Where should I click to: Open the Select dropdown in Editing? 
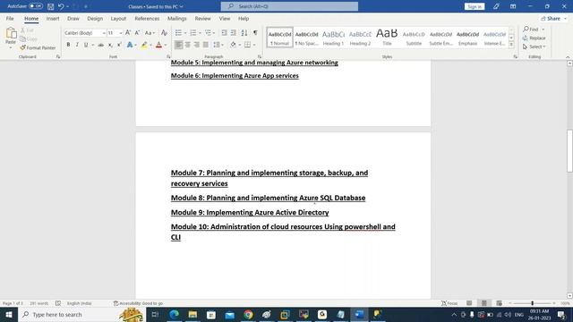(x=535, y=47)
